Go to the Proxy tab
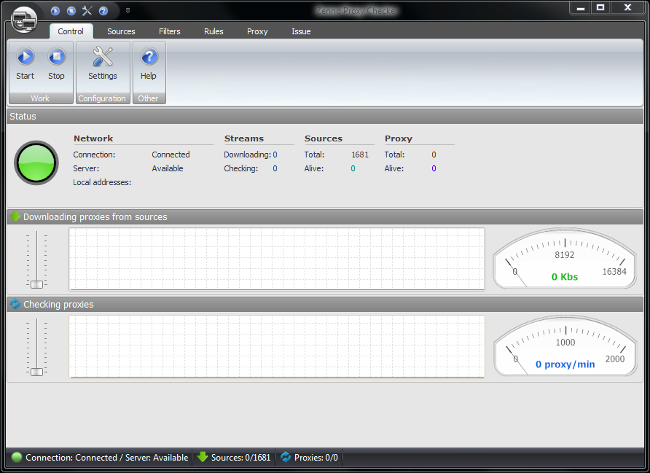 [x=257, y=31]
